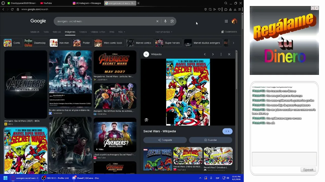Open the Opera menu logo icon
Screen dimensions: 325x182
coord(3,3)
